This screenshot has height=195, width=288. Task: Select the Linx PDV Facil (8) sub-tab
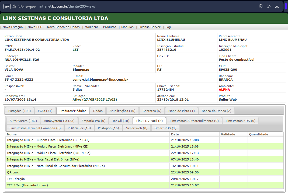pyautogui.click(x=149, y=121)
